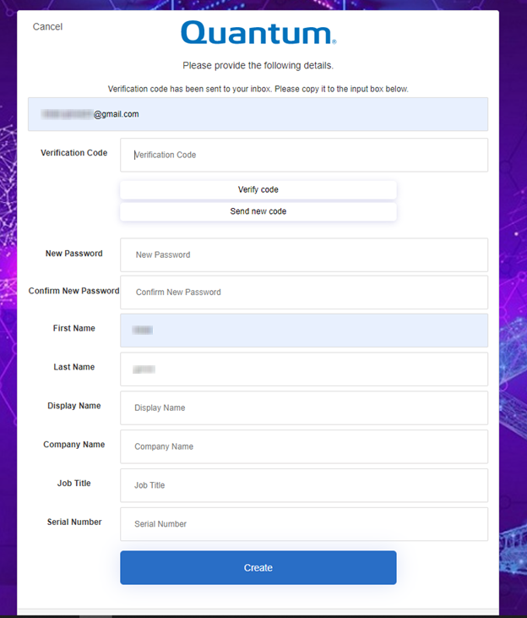Viewport: 527px width, 618px height.
Task: Request a new code with Send new code
Action: tap(258, 211)
